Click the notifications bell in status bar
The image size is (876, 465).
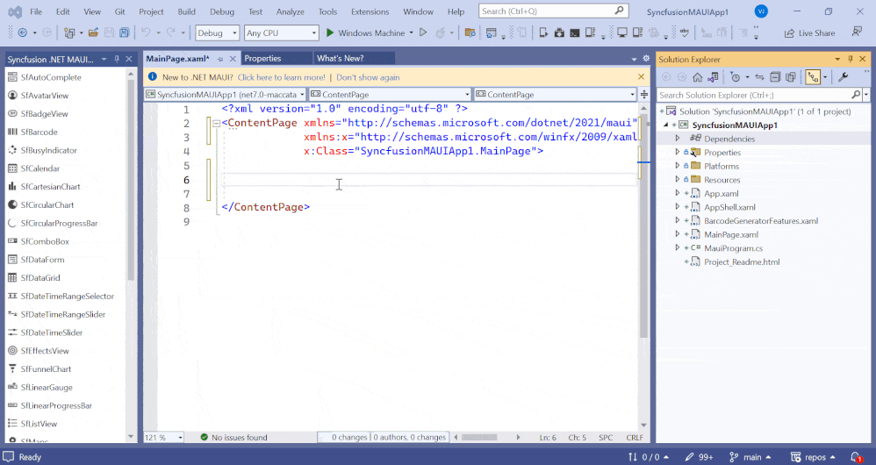(x=856, y=456)
